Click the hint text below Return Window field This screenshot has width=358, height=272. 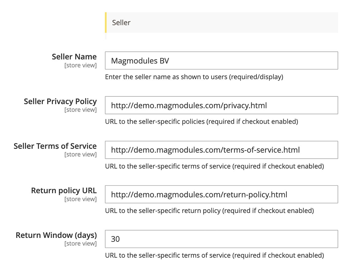coord(214,255)
